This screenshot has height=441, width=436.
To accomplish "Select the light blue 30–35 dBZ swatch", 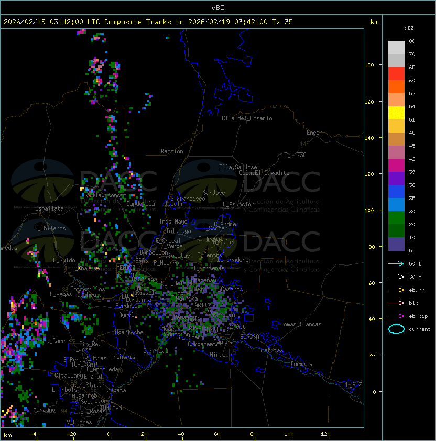I will tap(396, 204).
